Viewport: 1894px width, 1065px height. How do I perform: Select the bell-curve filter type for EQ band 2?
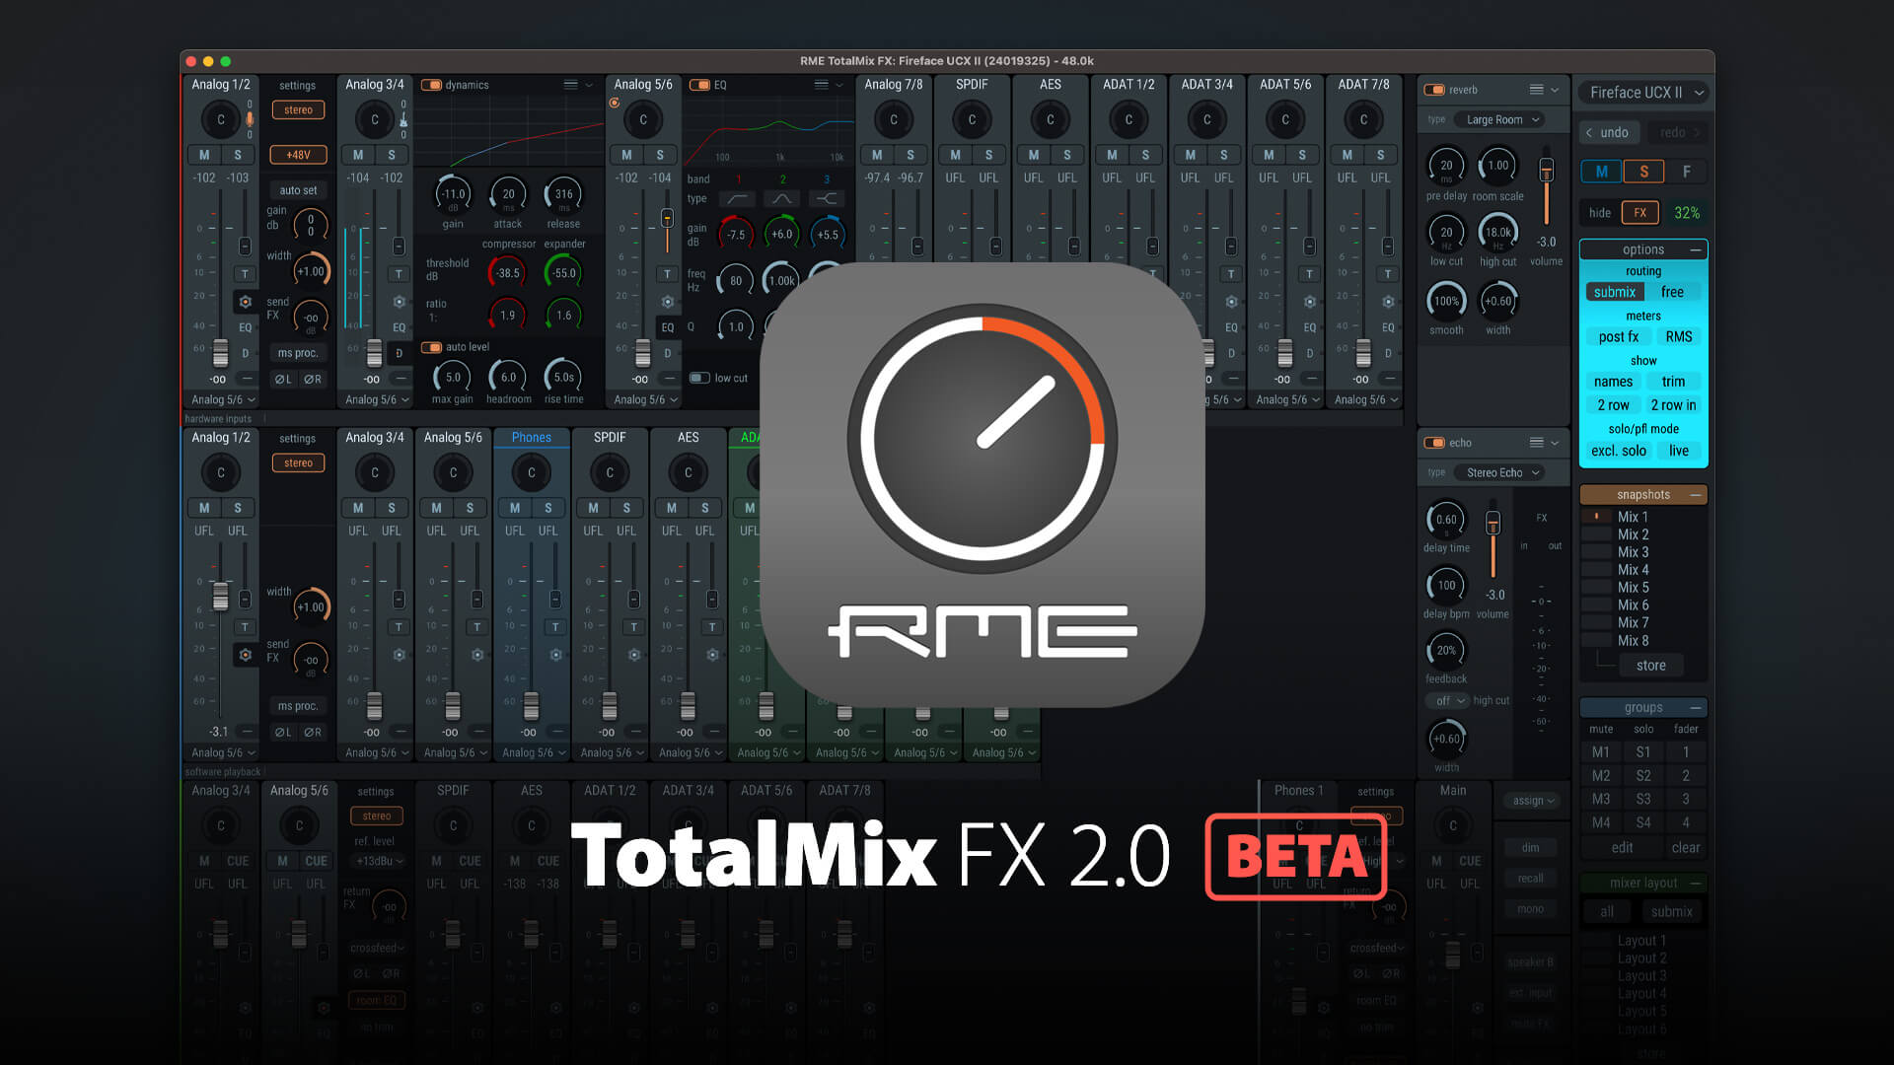click(x=781, y=198)
